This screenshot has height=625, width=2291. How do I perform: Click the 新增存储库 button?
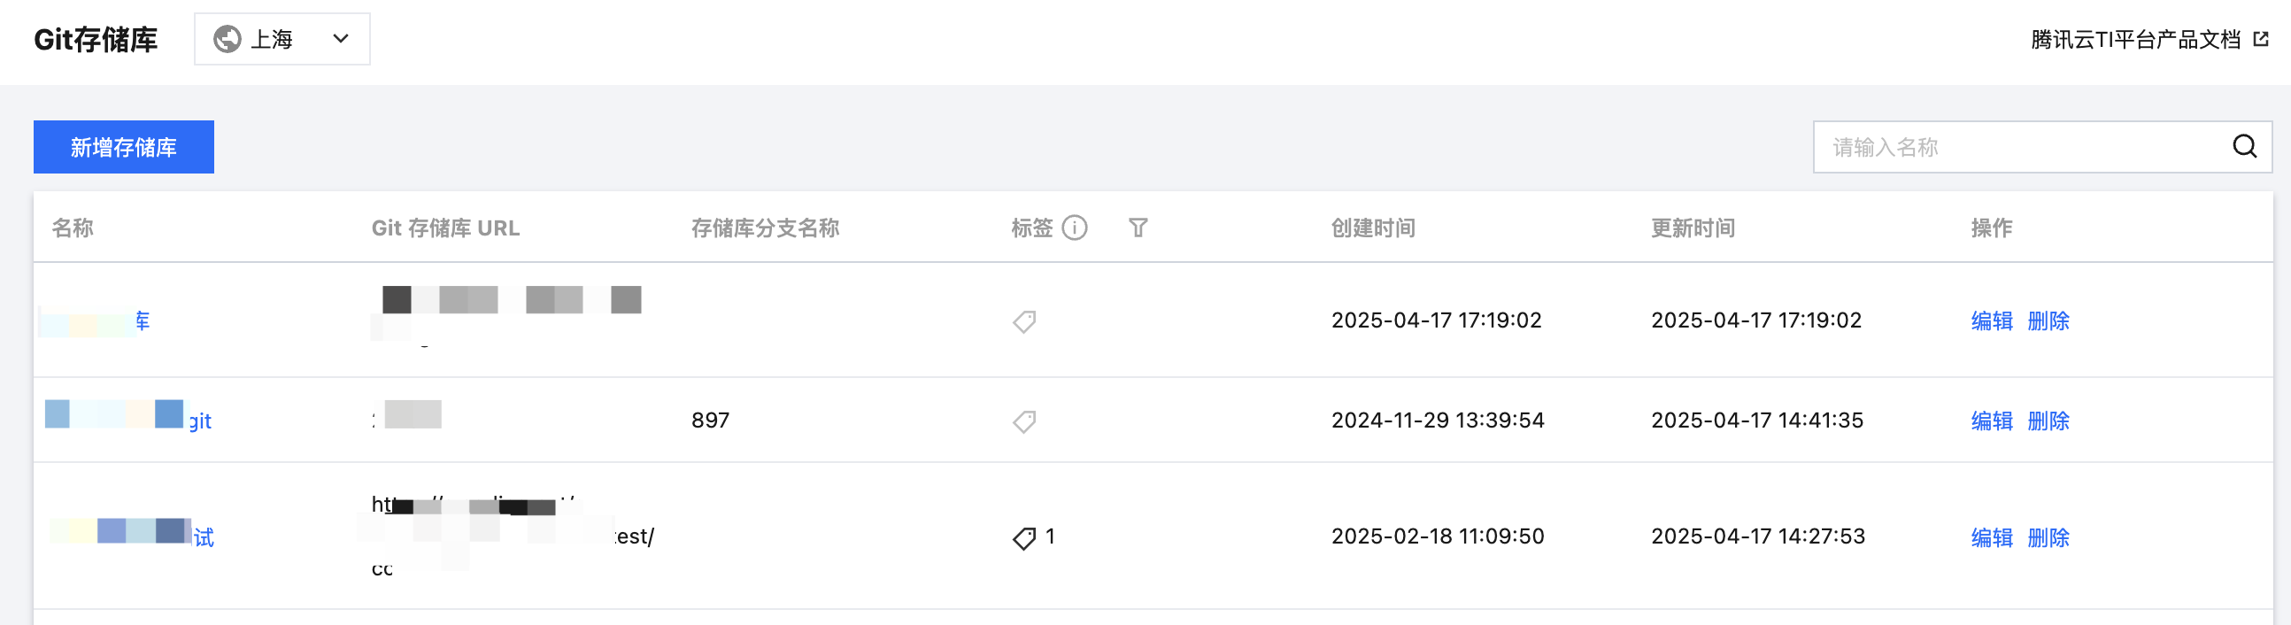(124, 147)
